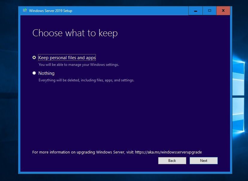Click the 'Choose what to keep' heading
The width and height of the screenshot is (248, 181).
pos(75,33)
